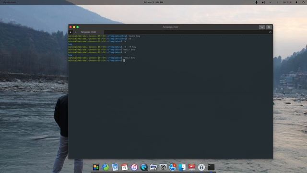
Task: Open the Terminal icon in the dock
Action: 211,167
